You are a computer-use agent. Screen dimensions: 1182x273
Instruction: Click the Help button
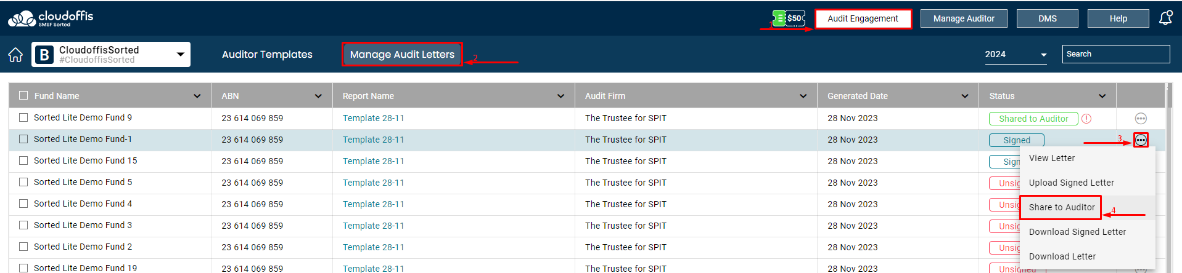[1118, 18]
